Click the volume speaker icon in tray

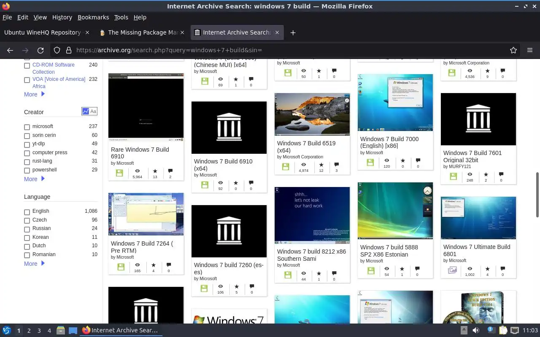pos(476,330)
